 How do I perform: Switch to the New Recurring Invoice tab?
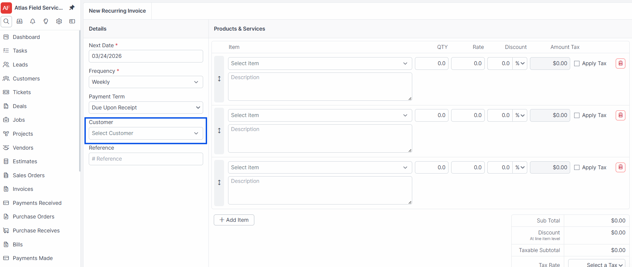point(117,11)
